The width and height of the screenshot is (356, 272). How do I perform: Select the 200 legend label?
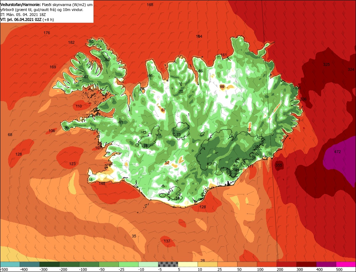point(280,270)
